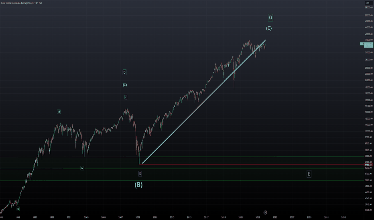Select the boxed 'E' label above '(B)'
Screen dimensions: 374x220
[x=140, y=174]
